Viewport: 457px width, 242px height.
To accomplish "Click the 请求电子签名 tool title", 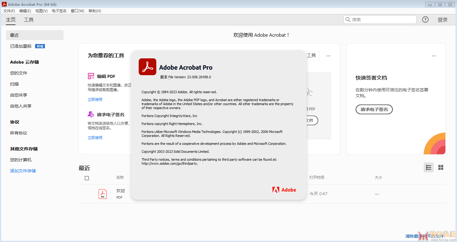I will pyautogui.click(x=111, y=115).
